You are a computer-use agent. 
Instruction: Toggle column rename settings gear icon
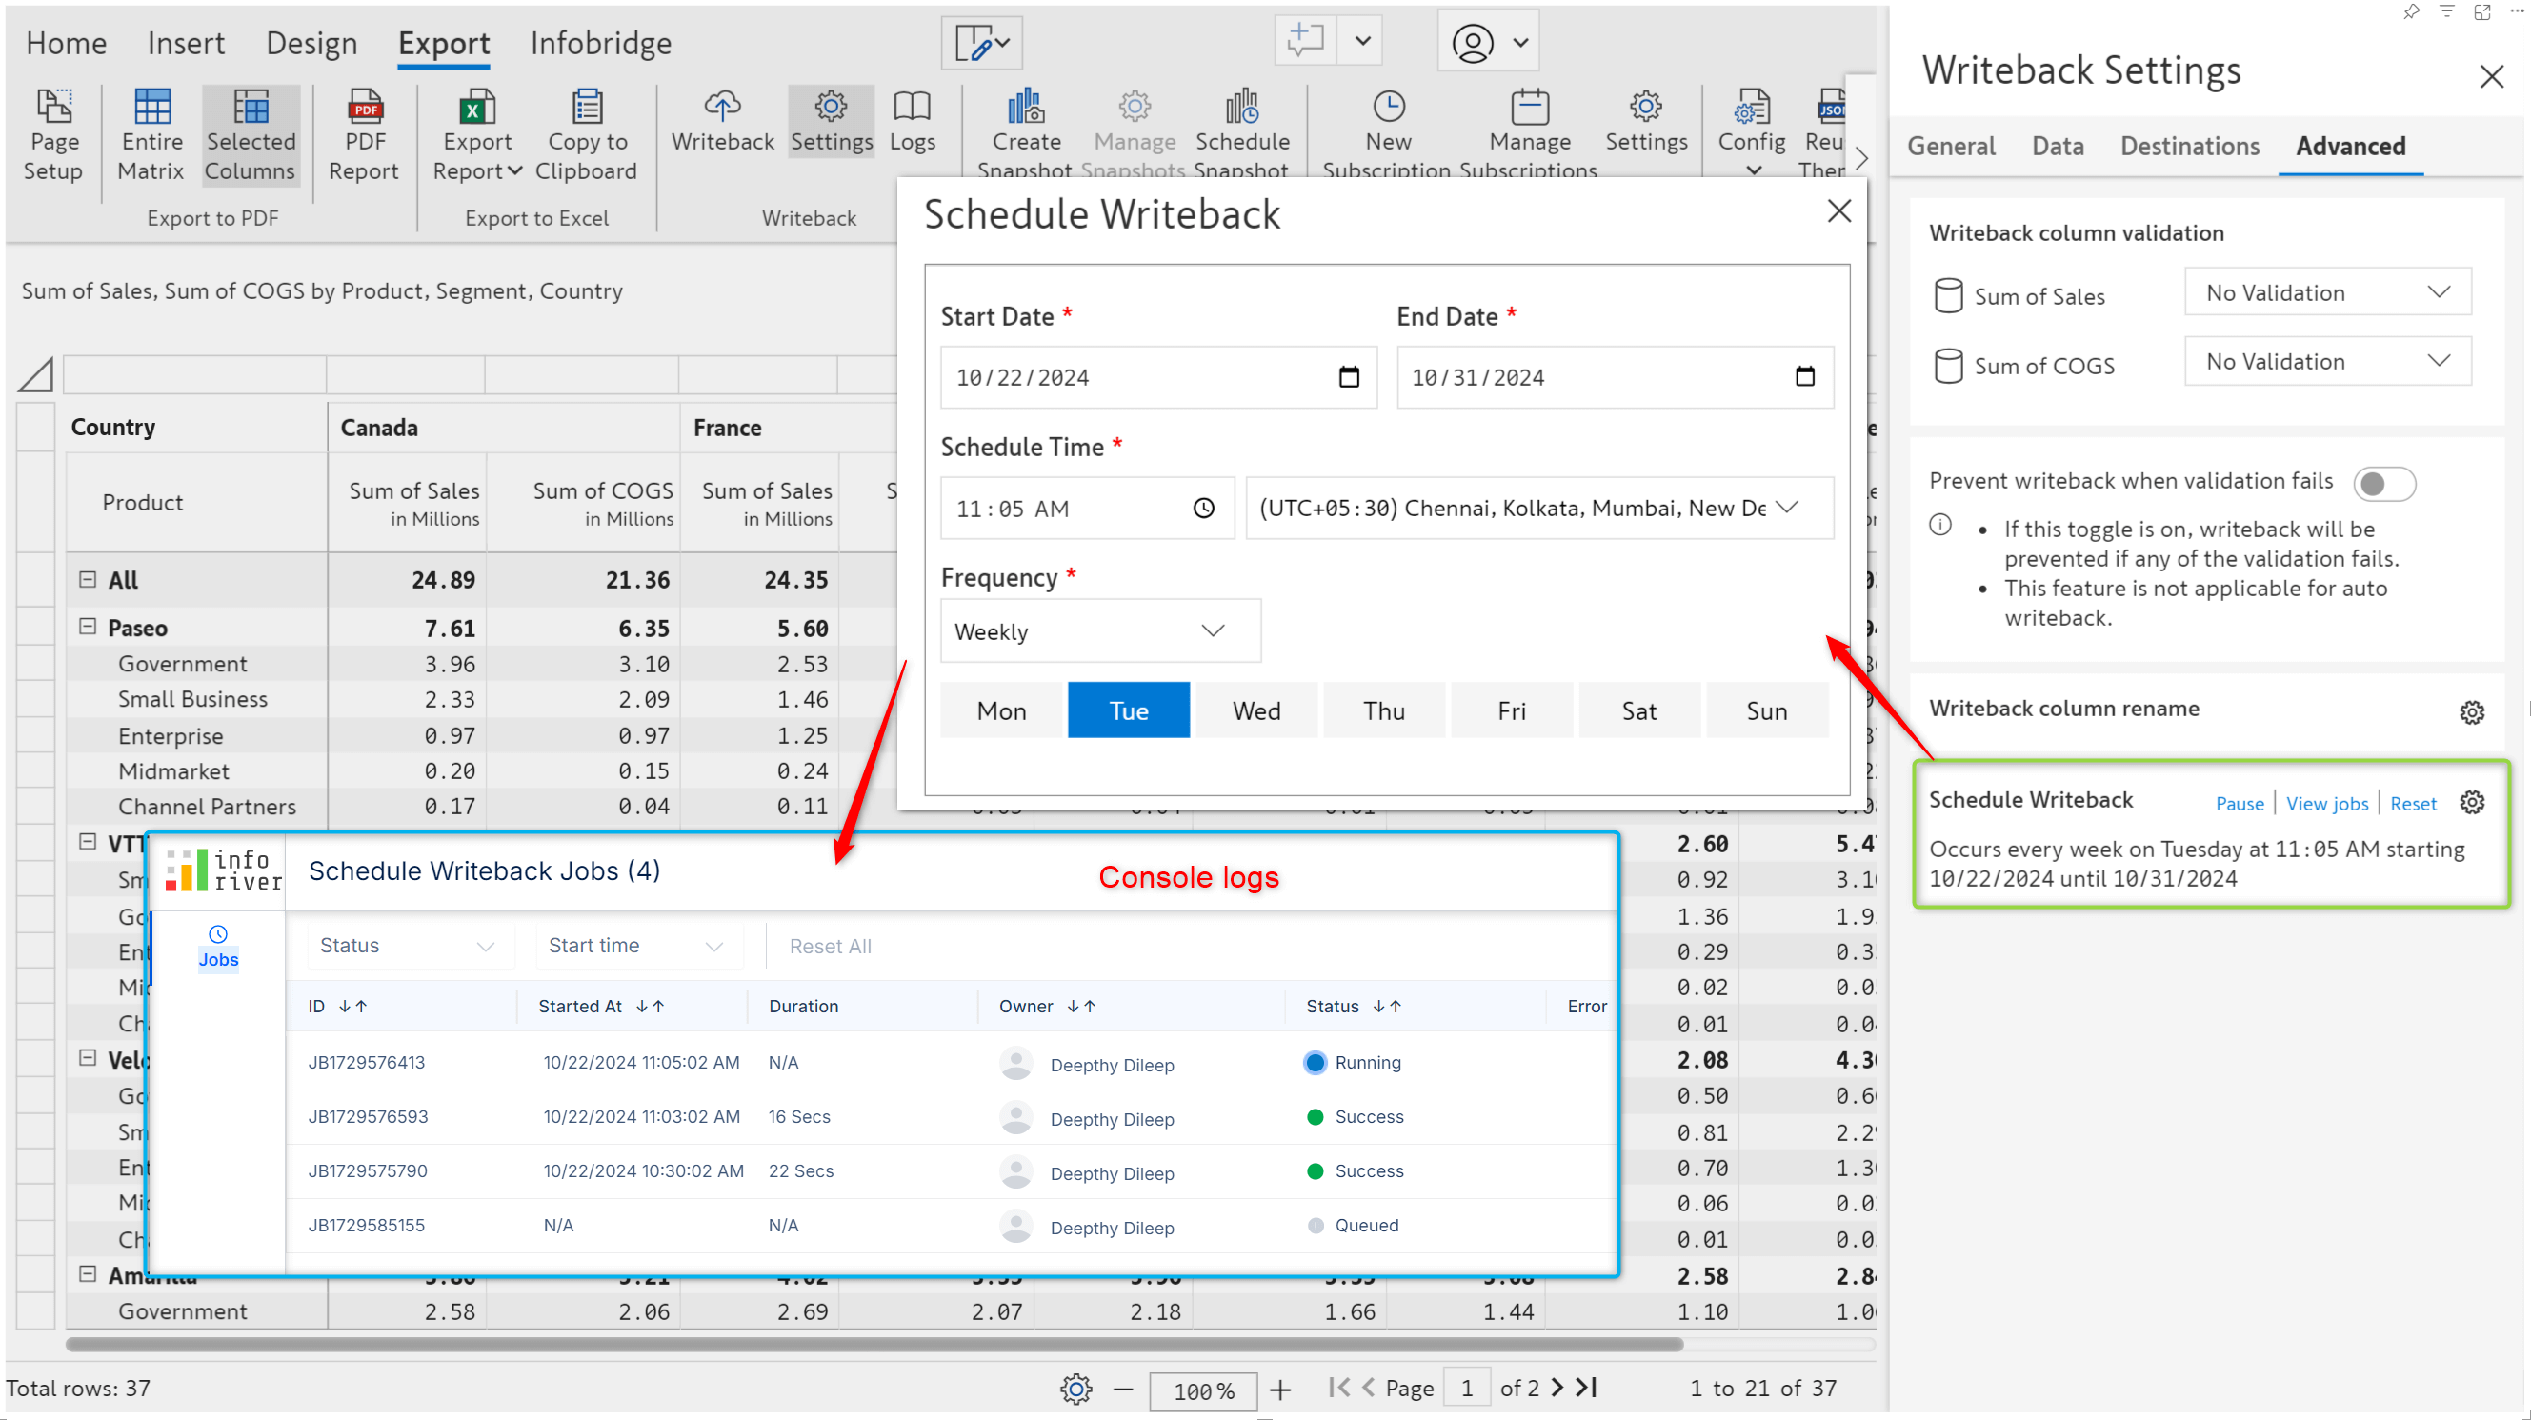pyautogui.click(x=2472, y=710)
